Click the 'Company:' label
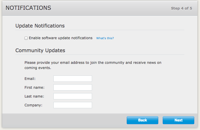Viewport: 200px width, 130px height. point(33,105)
